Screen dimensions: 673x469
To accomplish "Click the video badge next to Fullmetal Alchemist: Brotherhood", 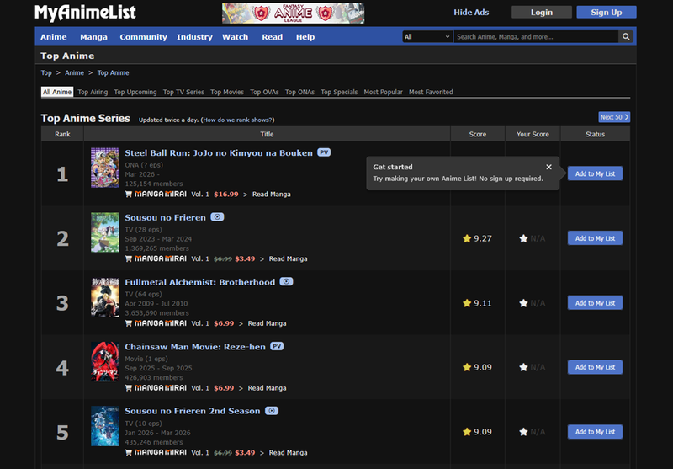I will (286, 282).
